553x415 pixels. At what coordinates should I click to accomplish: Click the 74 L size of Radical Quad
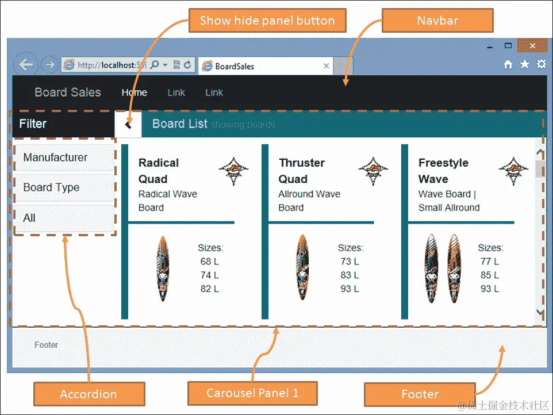pyautogui.click(x=209, y=275)
